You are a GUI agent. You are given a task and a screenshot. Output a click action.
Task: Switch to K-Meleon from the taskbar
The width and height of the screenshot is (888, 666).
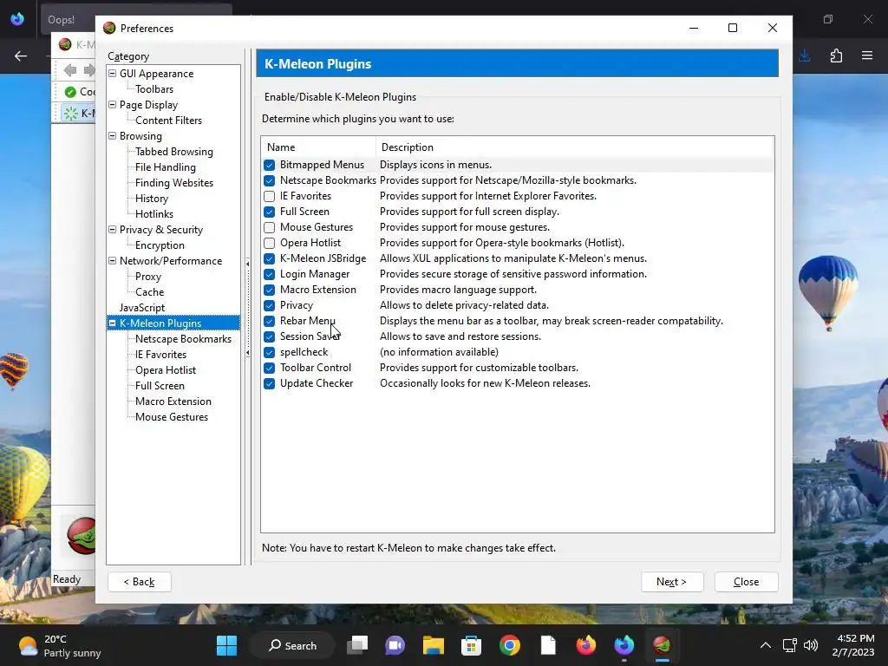coord(662,645)
